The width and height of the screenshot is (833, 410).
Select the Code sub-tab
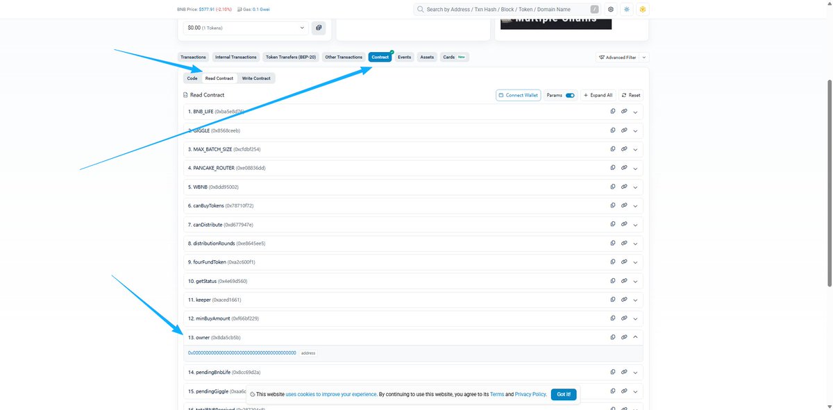pos(192,78)
